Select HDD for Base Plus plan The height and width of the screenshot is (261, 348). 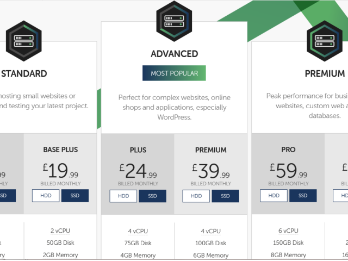tap(46, 196)
